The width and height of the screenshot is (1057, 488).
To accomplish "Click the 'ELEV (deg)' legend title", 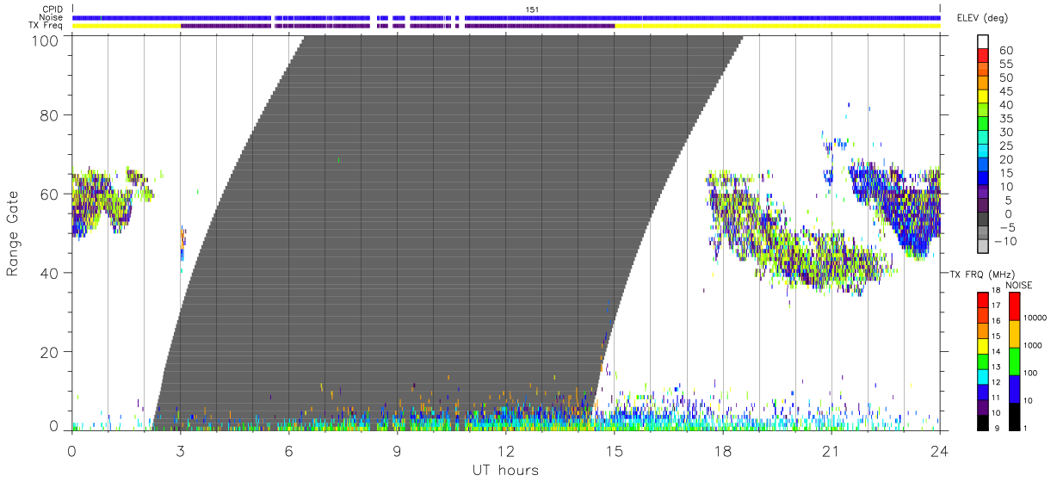I will pos(983,18).
